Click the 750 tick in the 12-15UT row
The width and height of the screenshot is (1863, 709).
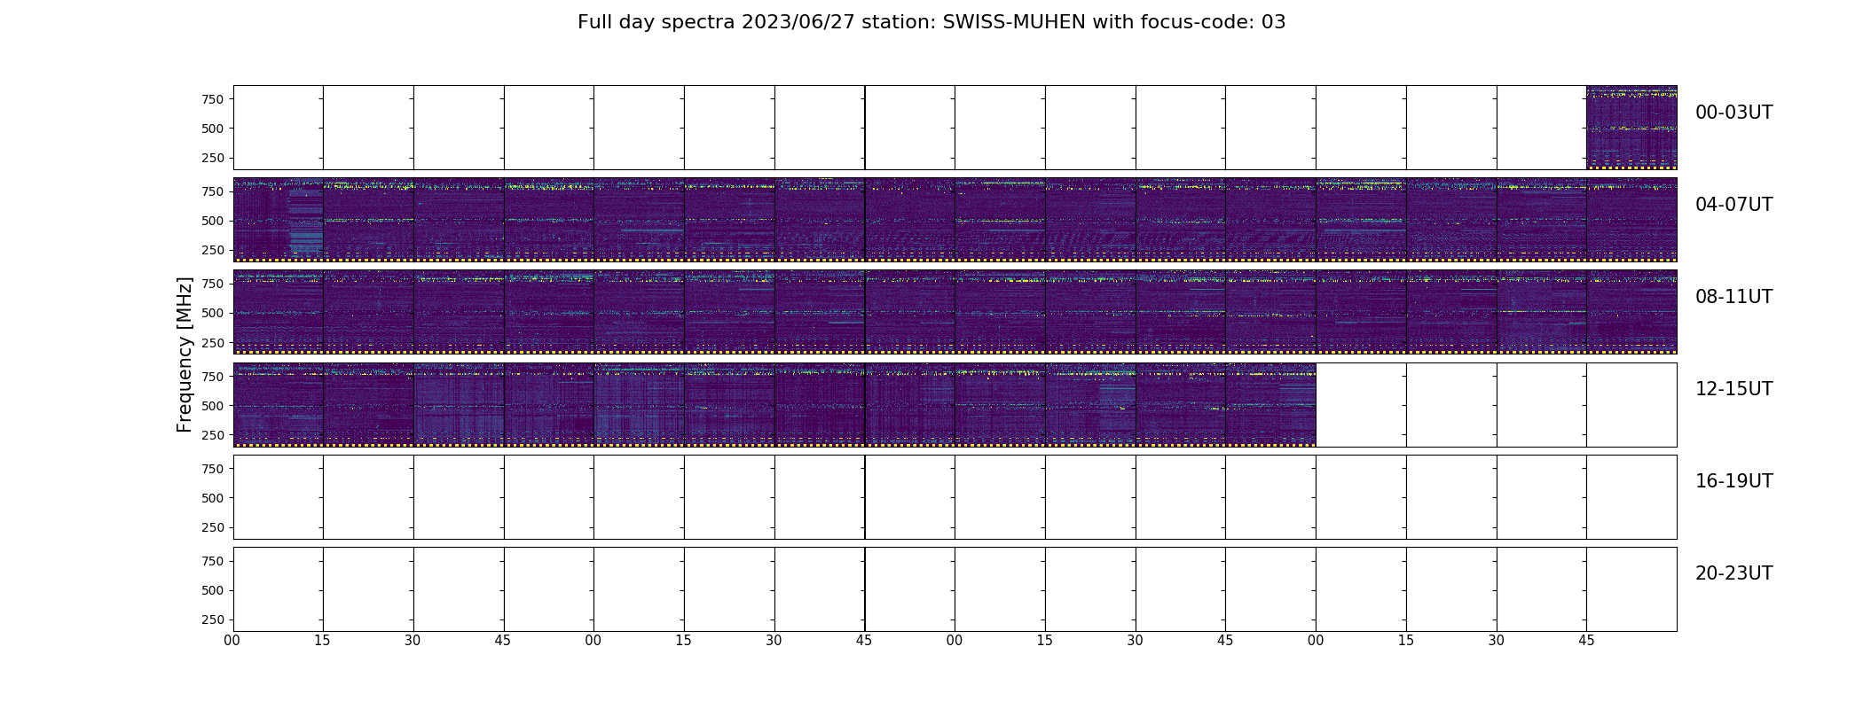[x=212, y=377]
